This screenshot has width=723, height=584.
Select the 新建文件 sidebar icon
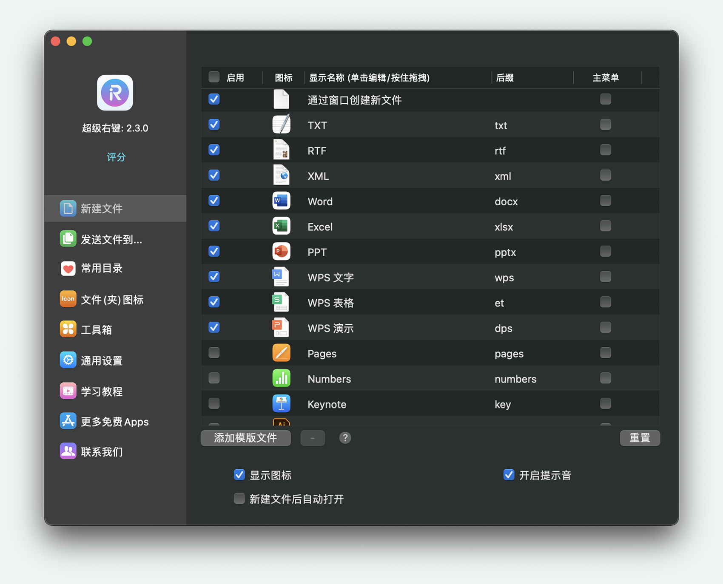(68, 208)
